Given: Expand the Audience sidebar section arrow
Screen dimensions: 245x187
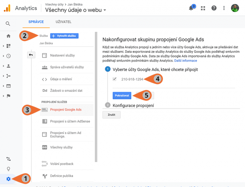Looking at the screenshot, I should (3, 66).
